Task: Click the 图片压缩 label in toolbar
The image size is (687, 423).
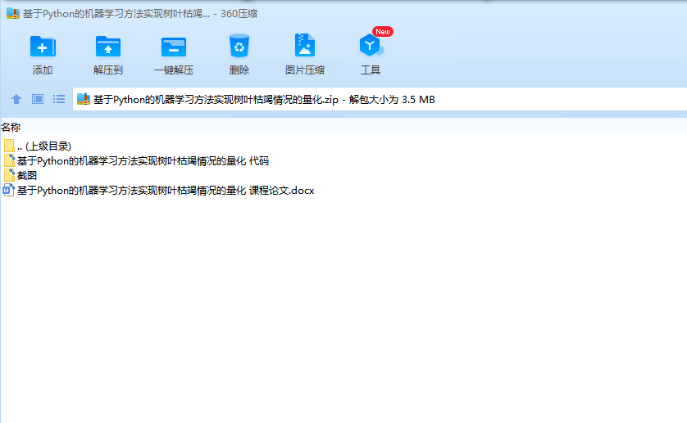Action: coord(305,70)
